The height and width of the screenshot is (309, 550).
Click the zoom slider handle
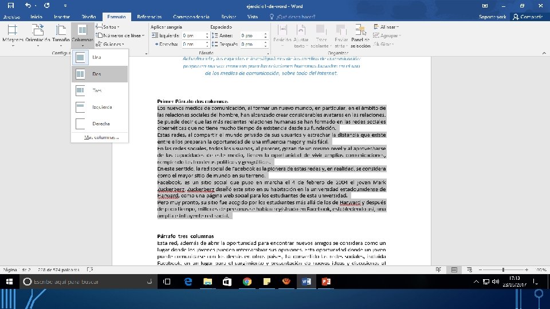point(504,270)
